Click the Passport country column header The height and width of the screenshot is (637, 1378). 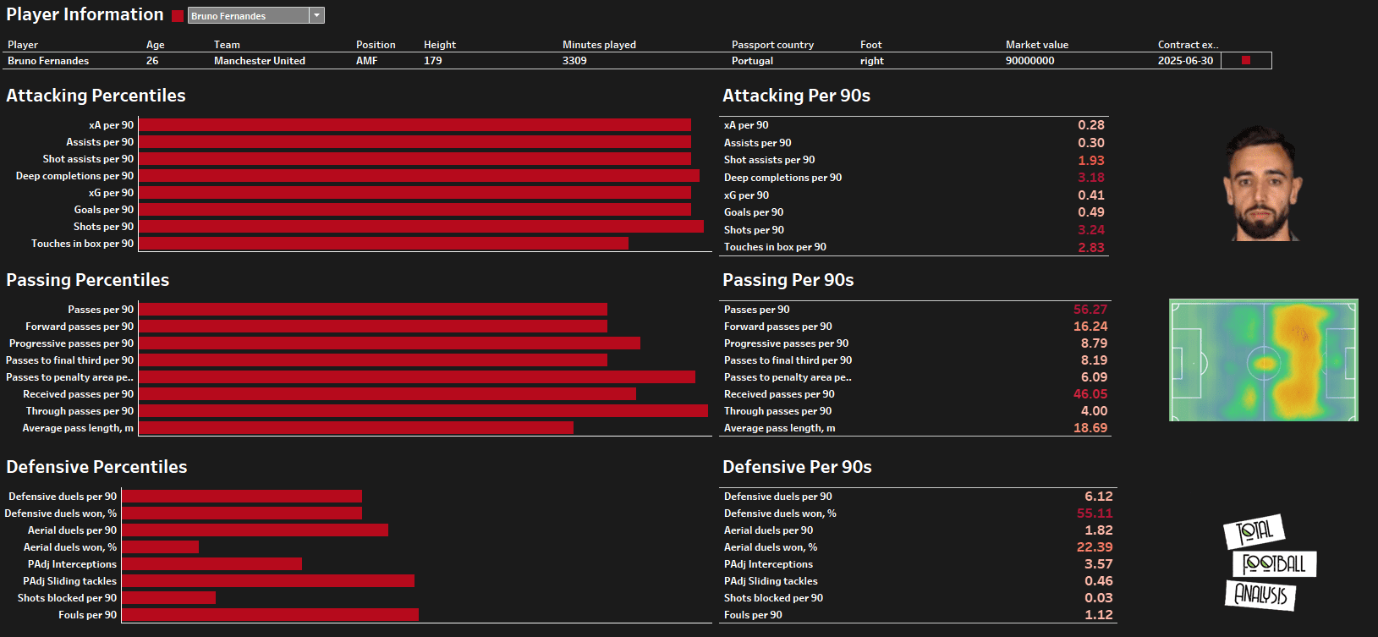tap(772, 45)
